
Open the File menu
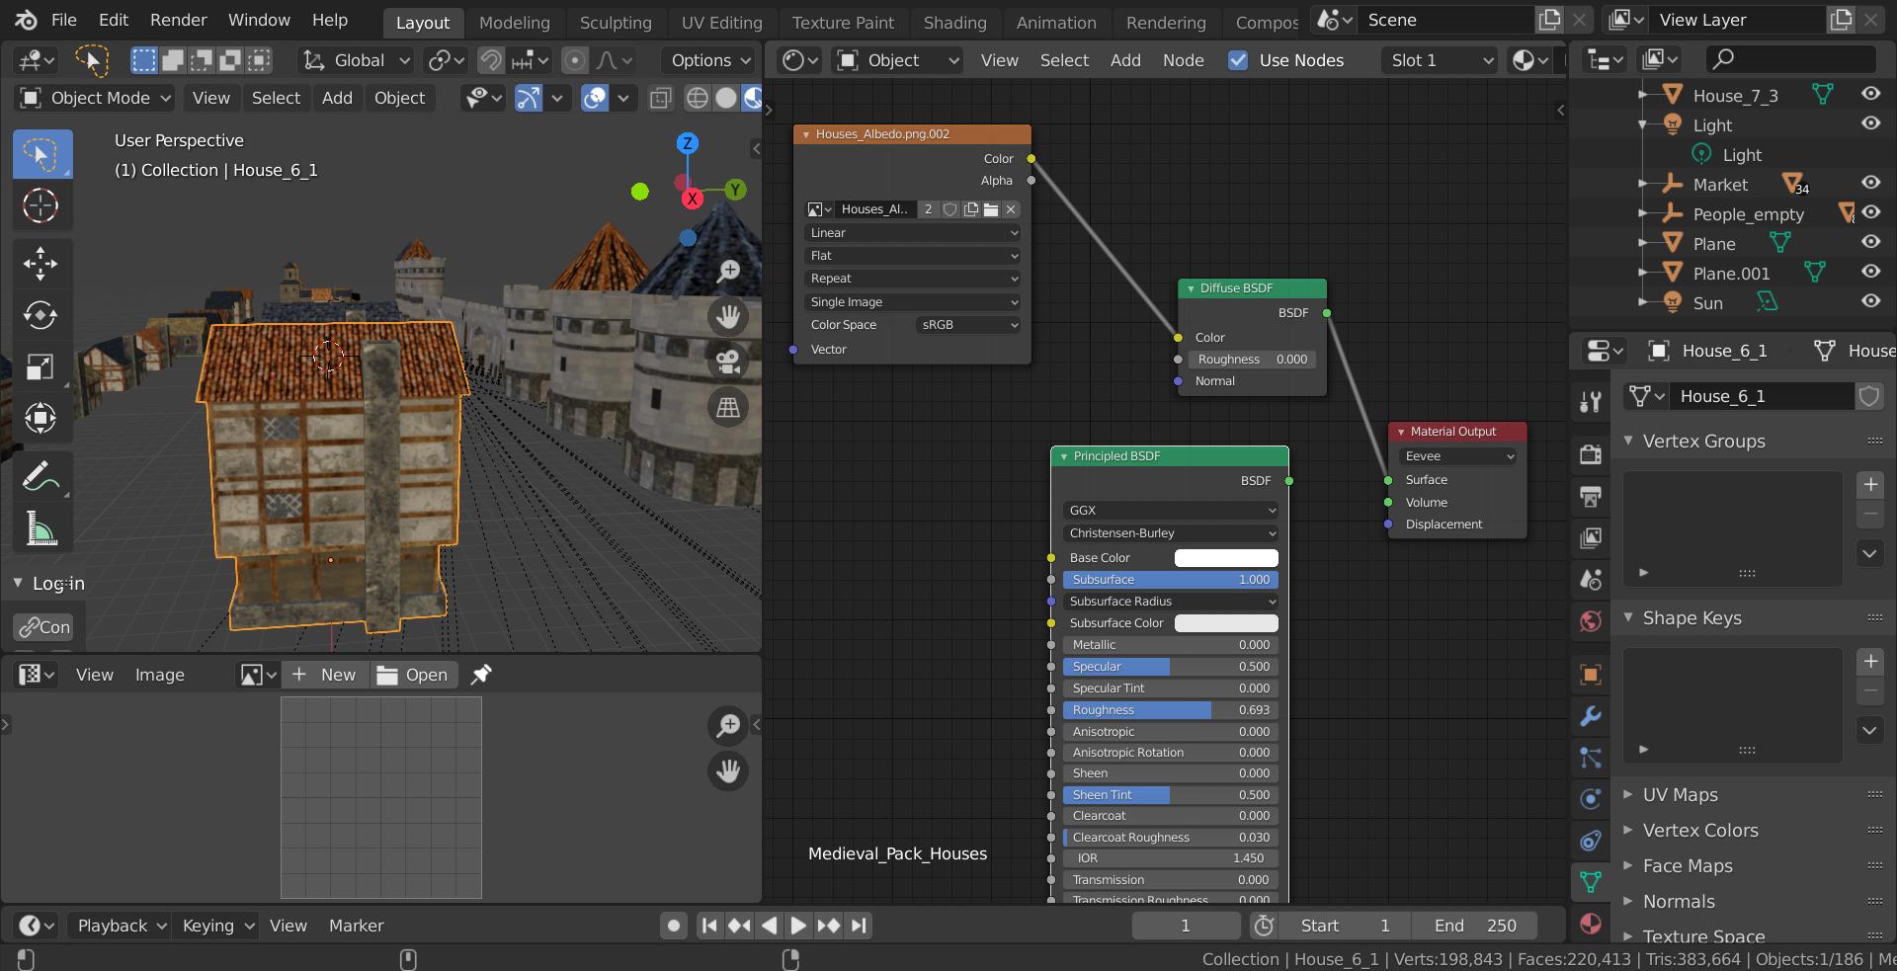tap(64, 20)
